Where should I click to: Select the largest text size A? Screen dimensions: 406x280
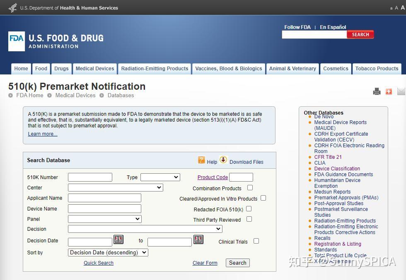[403, 7]
